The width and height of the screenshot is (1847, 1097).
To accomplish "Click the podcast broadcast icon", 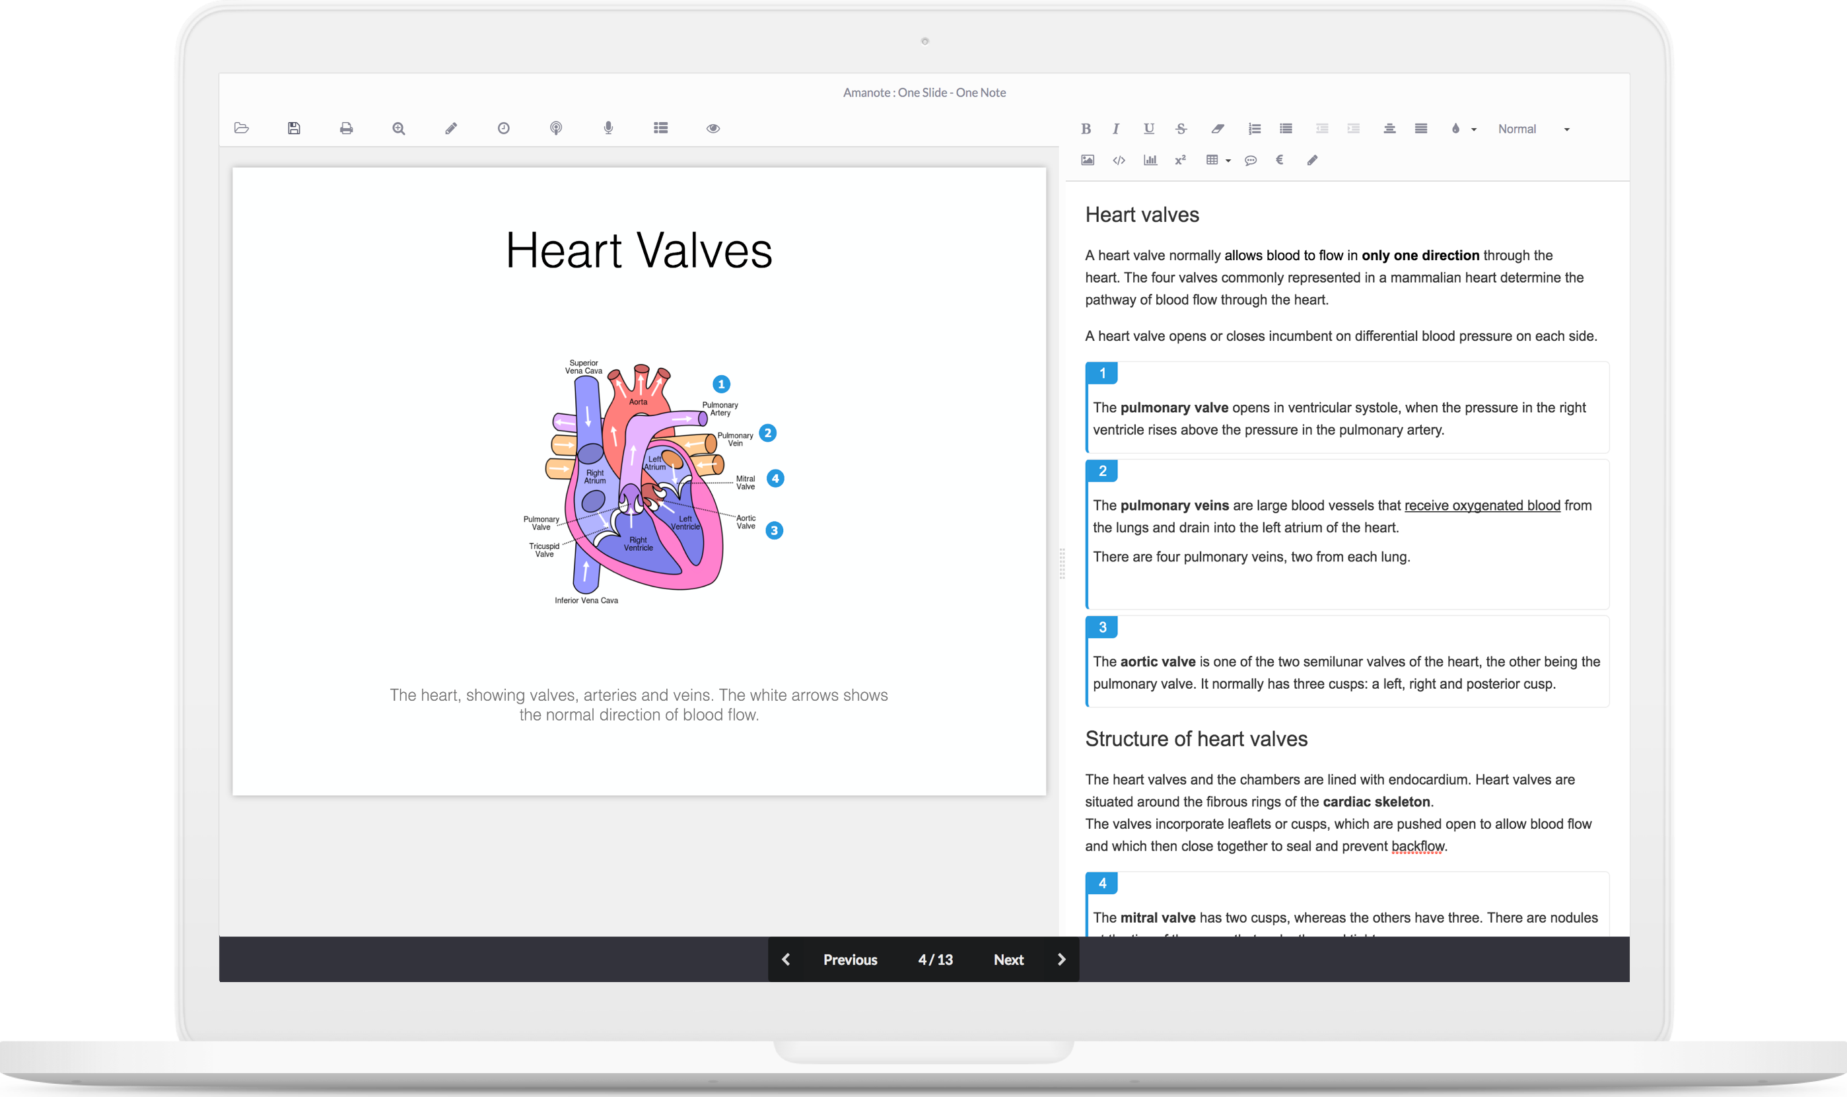I will [x=556, y=128].
